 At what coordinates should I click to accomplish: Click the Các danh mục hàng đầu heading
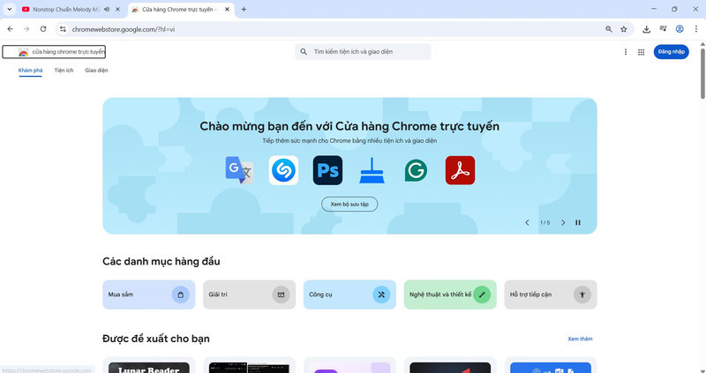tap(161, 261)
